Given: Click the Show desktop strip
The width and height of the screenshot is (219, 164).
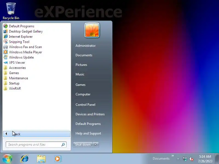Looking at the screenshot, I should tap(217, 159).
